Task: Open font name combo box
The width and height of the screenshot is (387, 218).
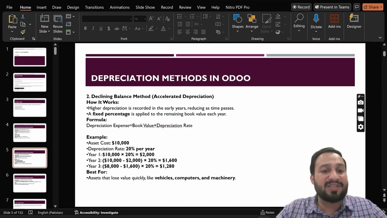Action: [x=107, y=19]
